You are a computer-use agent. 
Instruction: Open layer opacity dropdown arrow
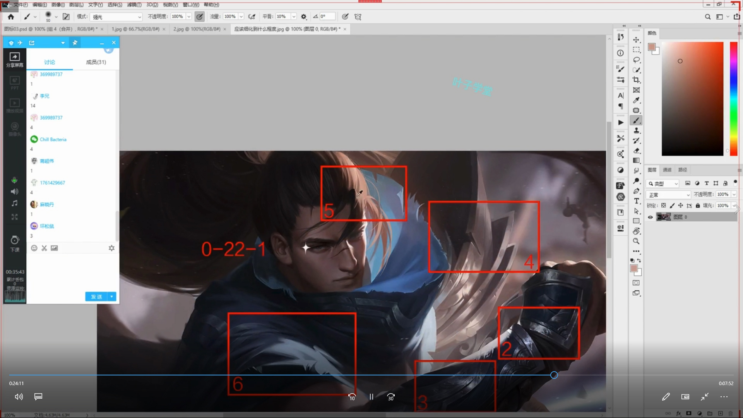[734, 194]
